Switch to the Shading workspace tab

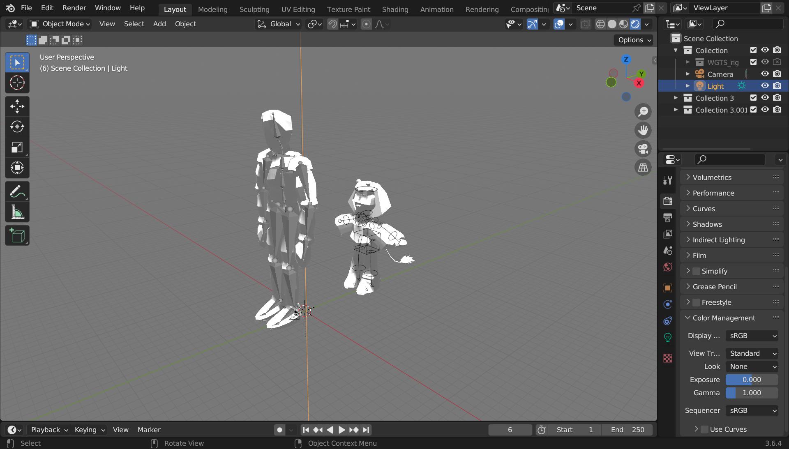click(395, 9)
